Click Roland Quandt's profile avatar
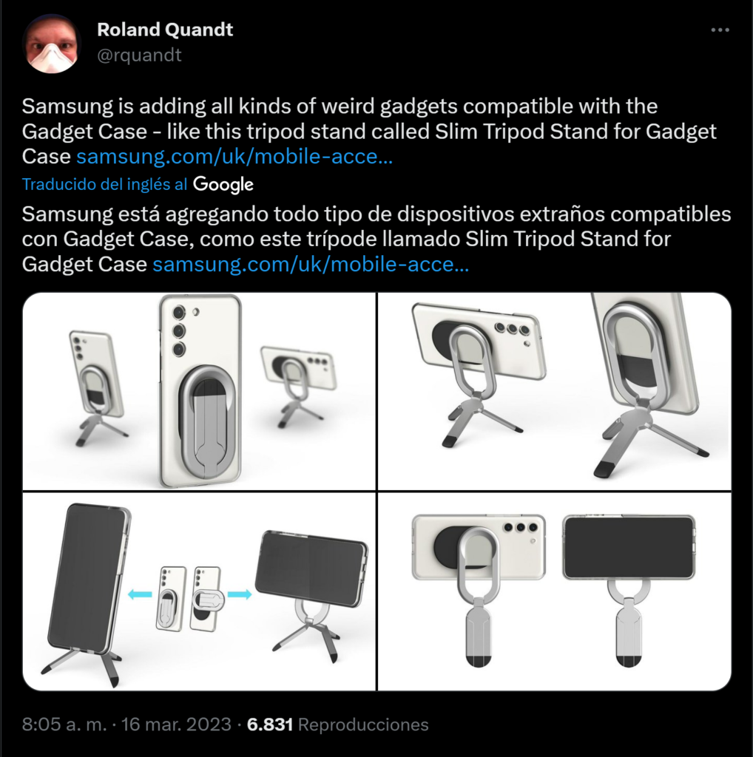Image resolution: width=753 pixels, height=757 pixels. point(52,44)
